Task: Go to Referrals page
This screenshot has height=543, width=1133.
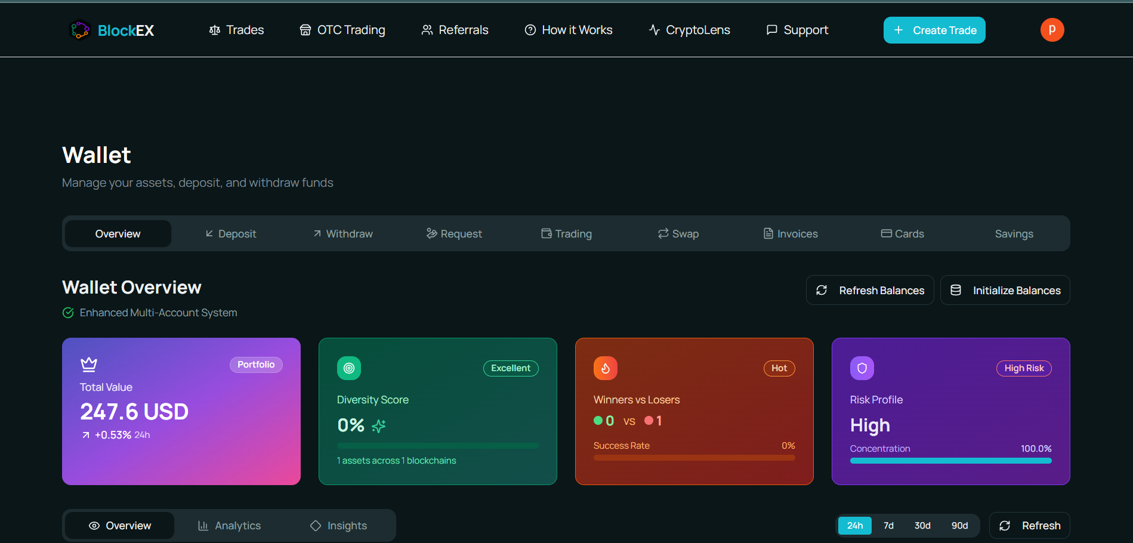Action: coord(455,30)
